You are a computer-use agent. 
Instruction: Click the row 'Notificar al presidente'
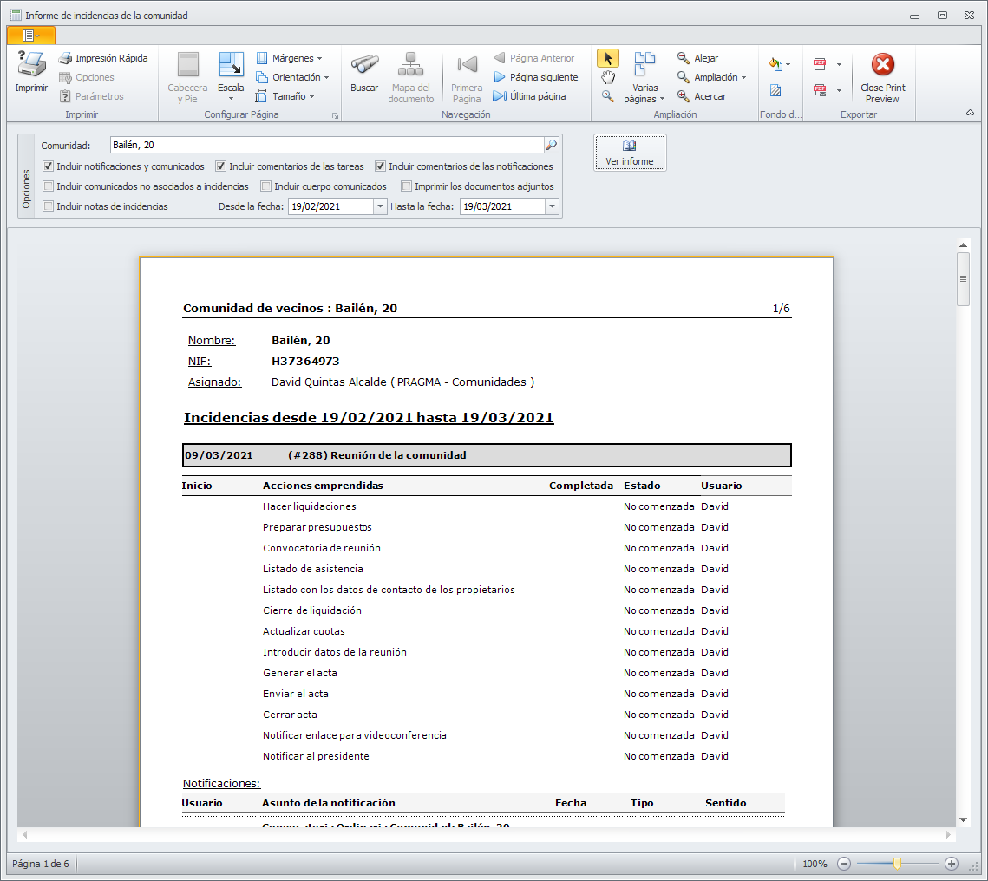487,755
